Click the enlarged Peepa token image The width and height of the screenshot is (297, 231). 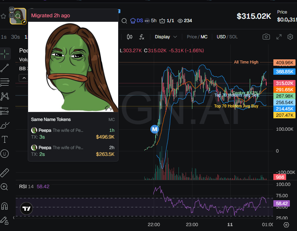(x=73, y=67)
